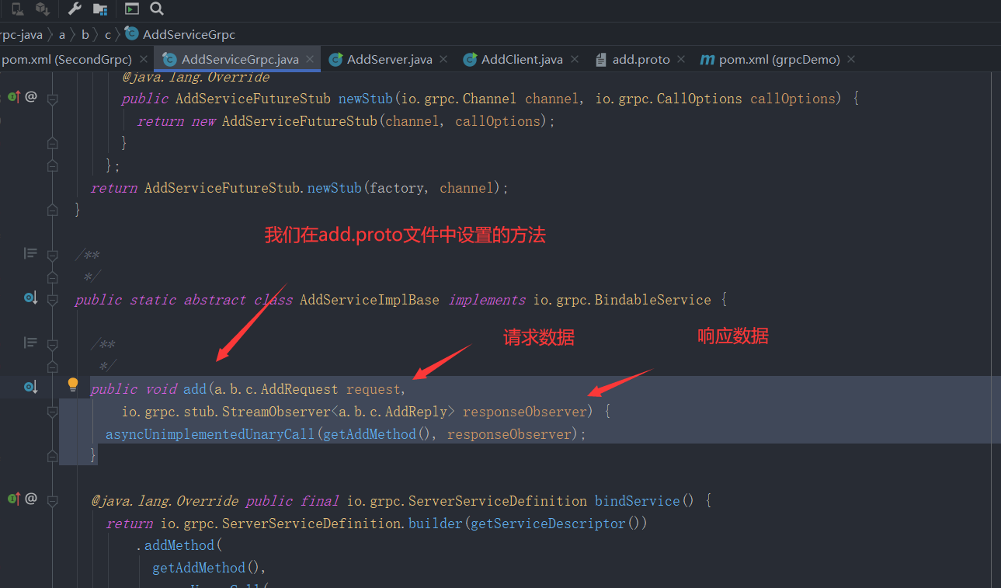Viewport: 1001px width, 588px height.
Task: Click the device sync toolbar icon
Action: 16,9
